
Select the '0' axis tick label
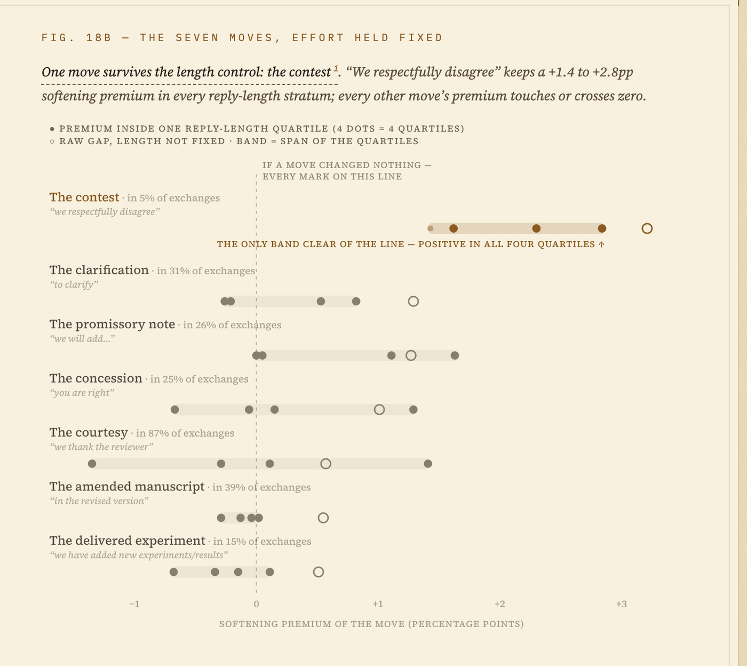(256, 604)
